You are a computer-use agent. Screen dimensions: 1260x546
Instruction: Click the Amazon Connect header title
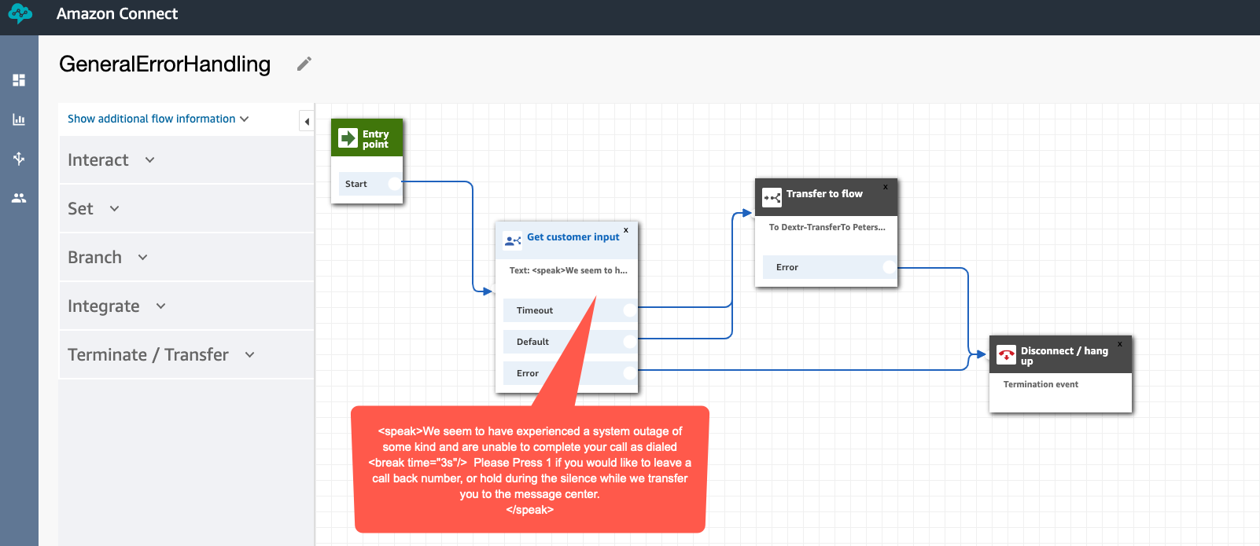(x=117, y=13)
